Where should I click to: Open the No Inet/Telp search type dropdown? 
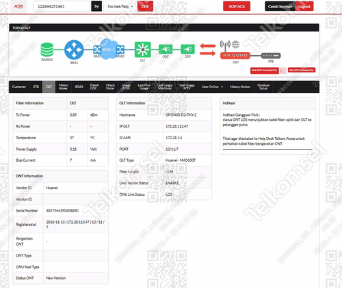coord(120,6)
